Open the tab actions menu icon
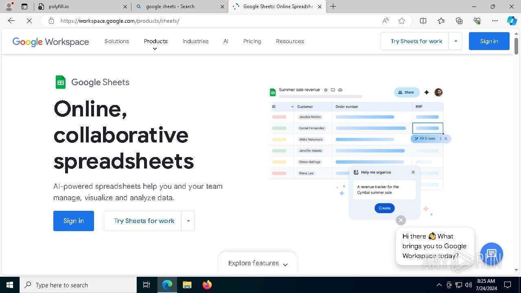The width and height of the screenshot is (521, 293). (24, 7)
